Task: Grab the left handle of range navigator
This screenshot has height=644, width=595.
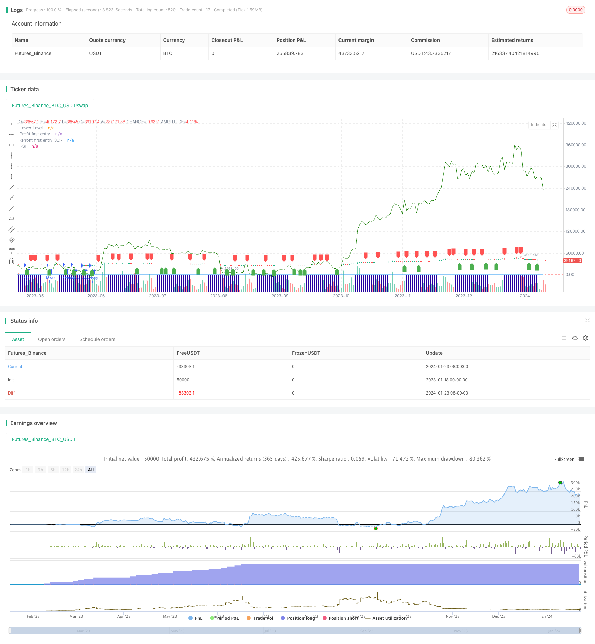Action: (10, 630)
